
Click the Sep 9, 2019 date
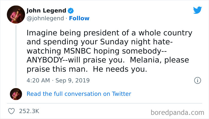[72, 80]
